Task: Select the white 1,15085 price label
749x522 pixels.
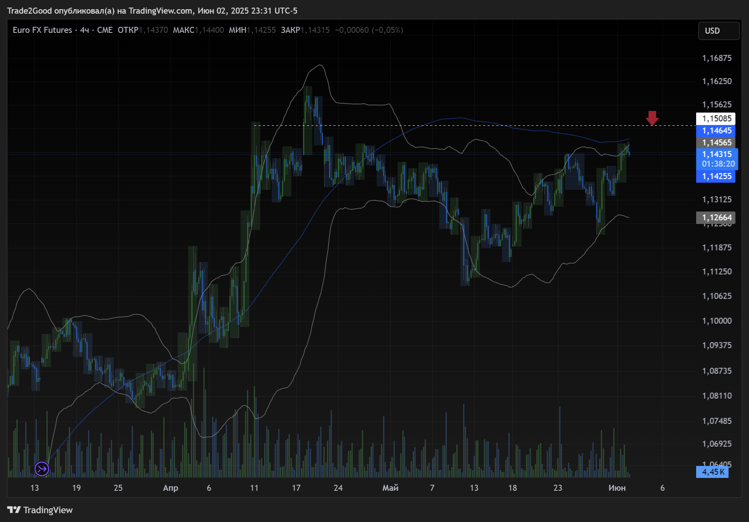Action: click(x=716, y=119)
